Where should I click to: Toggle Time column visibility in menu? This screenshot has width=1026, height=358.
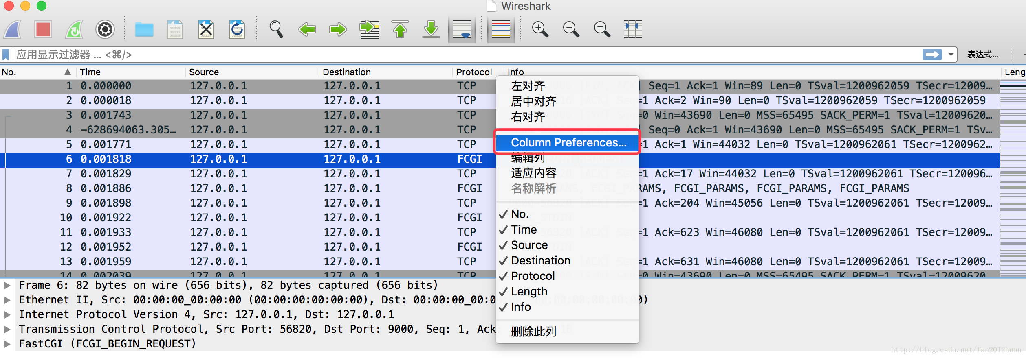click(x=567, y=229)
